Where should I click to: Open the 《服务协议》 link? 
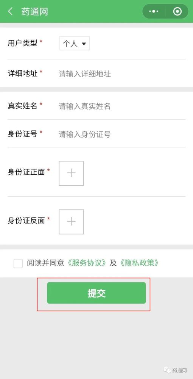pyautogui.click(x=86, y=263)
